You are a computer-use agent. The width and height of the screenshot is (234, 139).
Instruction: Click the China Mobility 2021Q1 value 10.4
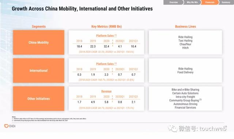point(133,46)
